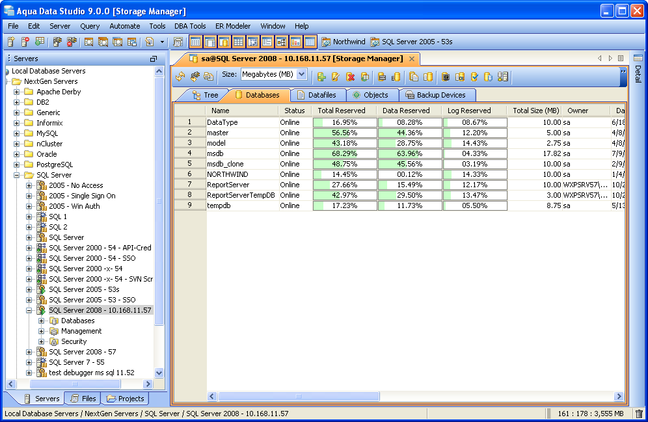
Task: Collapse the SQL Server folder
Action: pos(17,175)
